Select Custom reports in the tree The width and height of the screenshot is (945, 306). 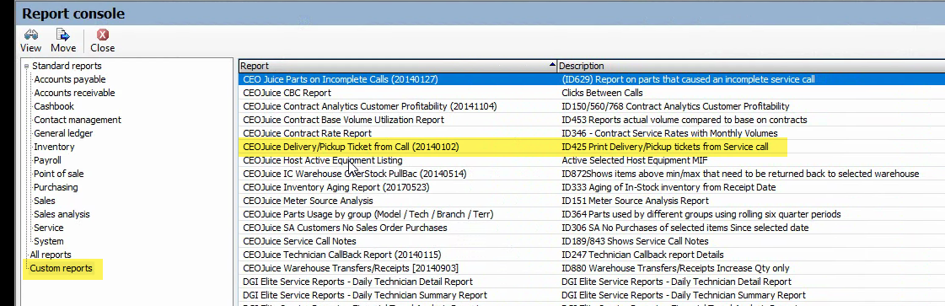tap(61, 268)
